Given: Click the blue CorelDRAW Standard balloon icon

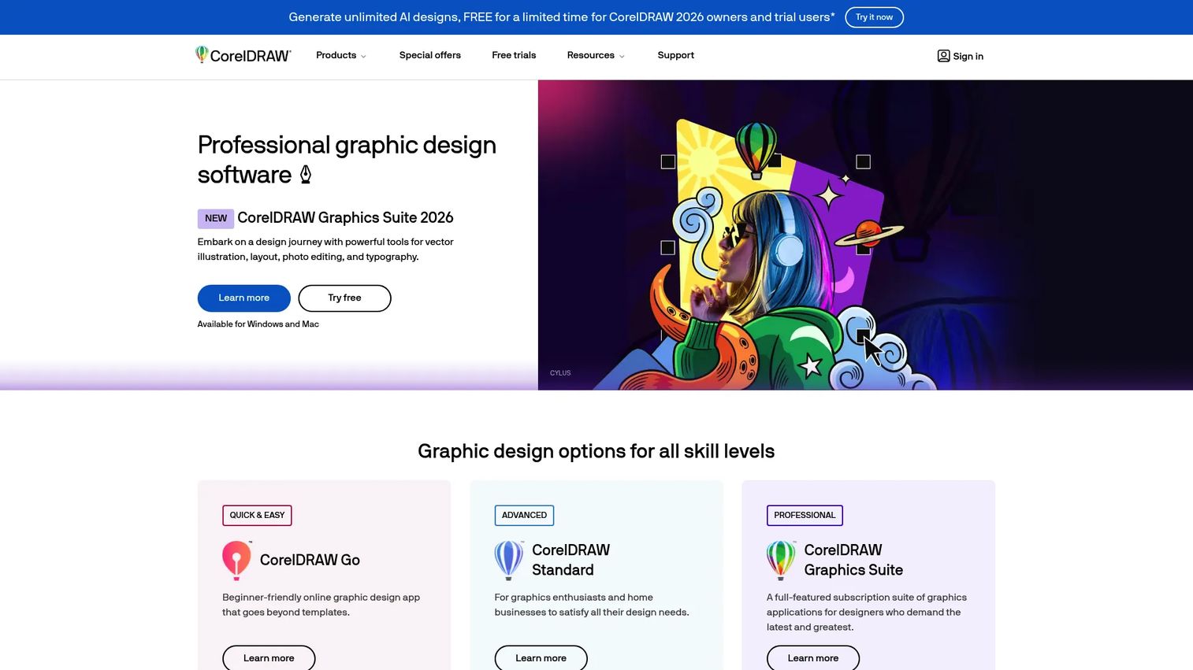Looking at the screenshot, I should coord(509,560).
